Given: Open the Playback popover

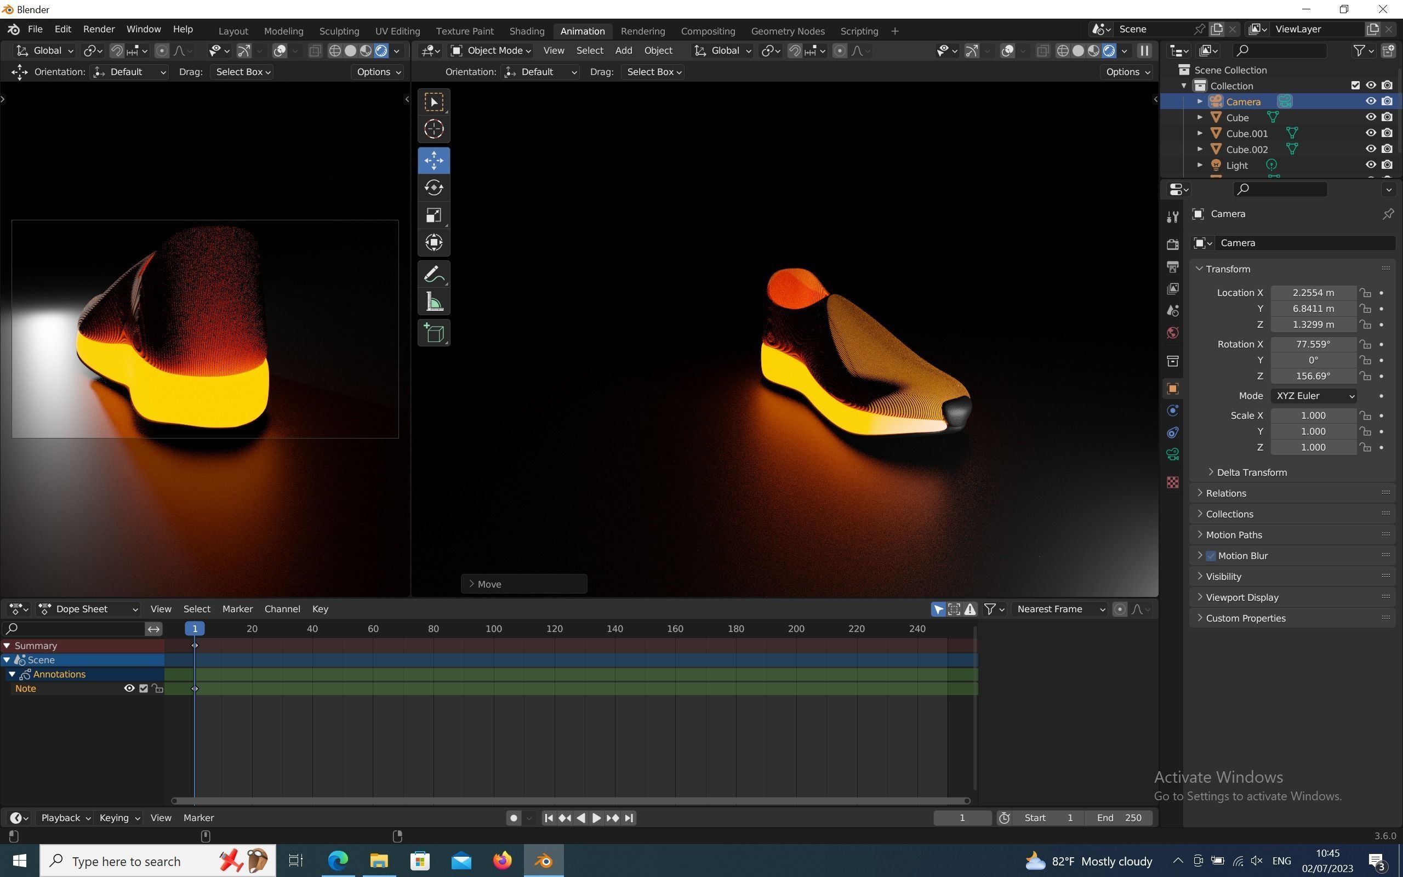Looking at the screenshot, I should click(66, 818).
